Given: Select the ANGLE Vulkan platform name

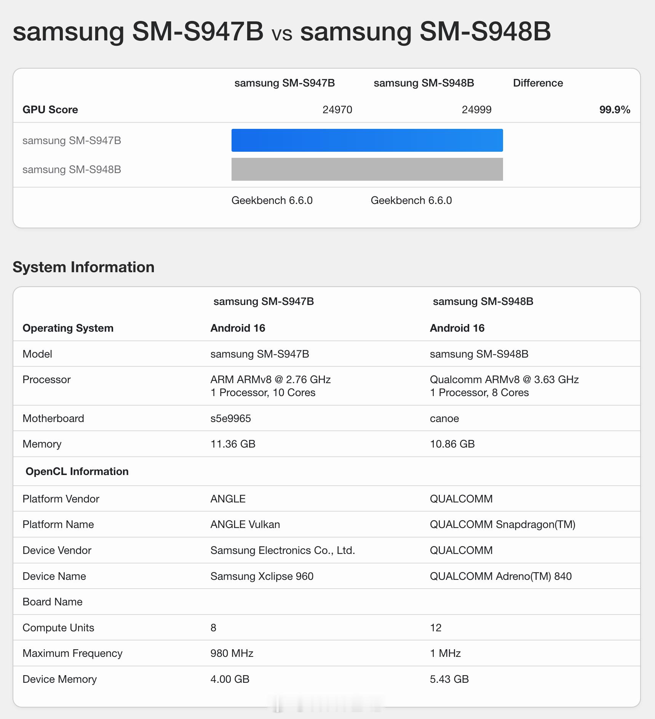Looking at the screenshot, I should coord(245,525).
